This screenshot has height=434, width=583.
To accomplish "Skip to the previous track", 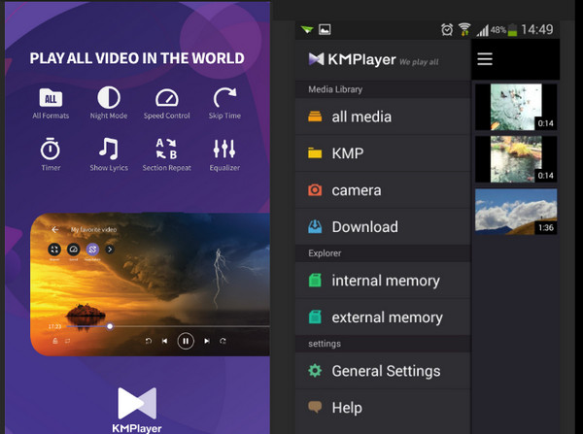I will click(165, 341).
